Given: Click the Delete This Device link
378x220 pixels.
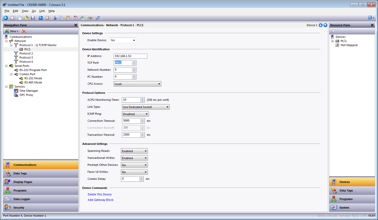Looking at the screenshot, I should [100, 194].
